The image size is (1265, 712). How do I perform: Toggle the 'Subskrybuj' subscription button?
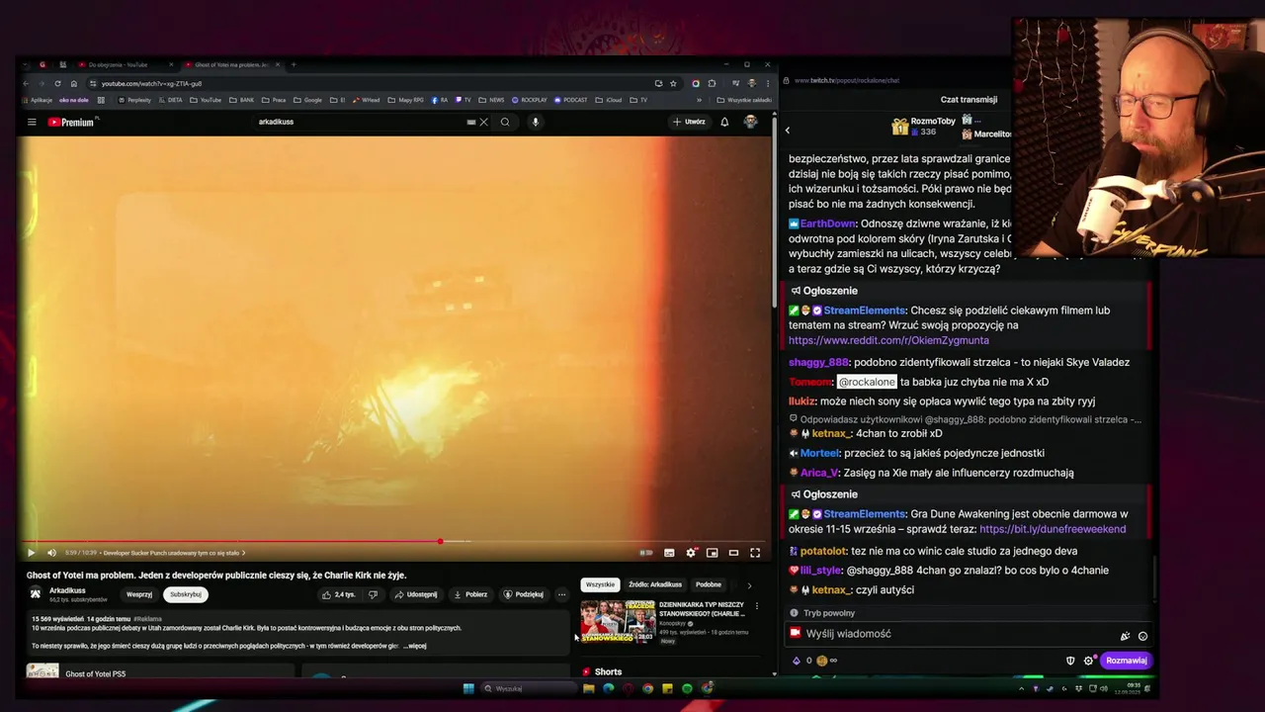[185, 594]
